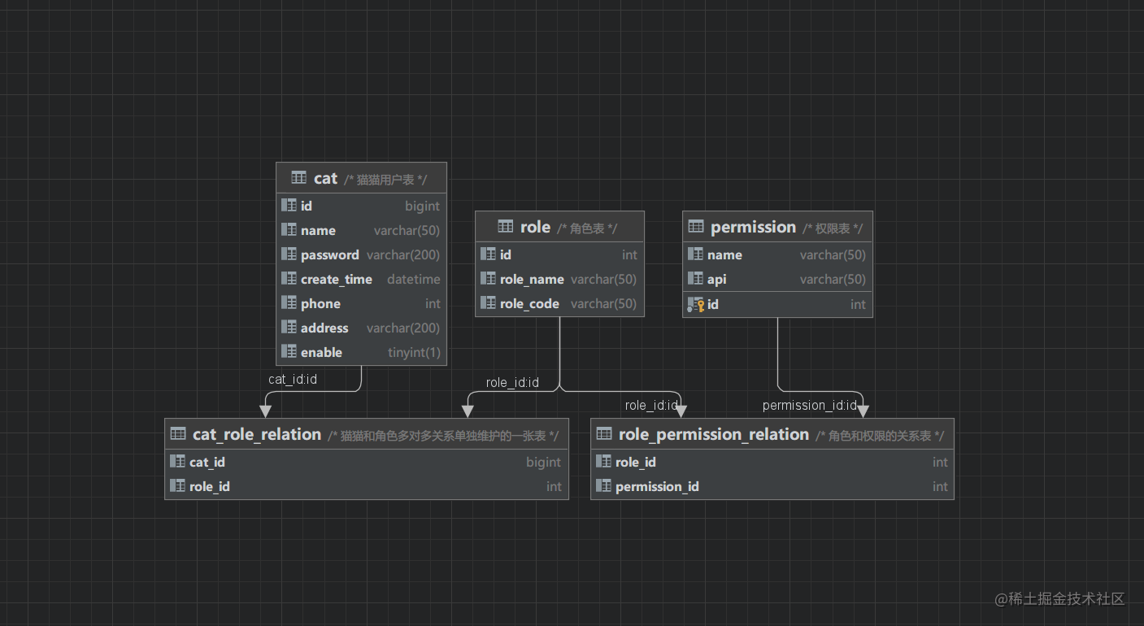
Task: Click the primary key icon beside permission's id
Action: (x=696, y=303)
